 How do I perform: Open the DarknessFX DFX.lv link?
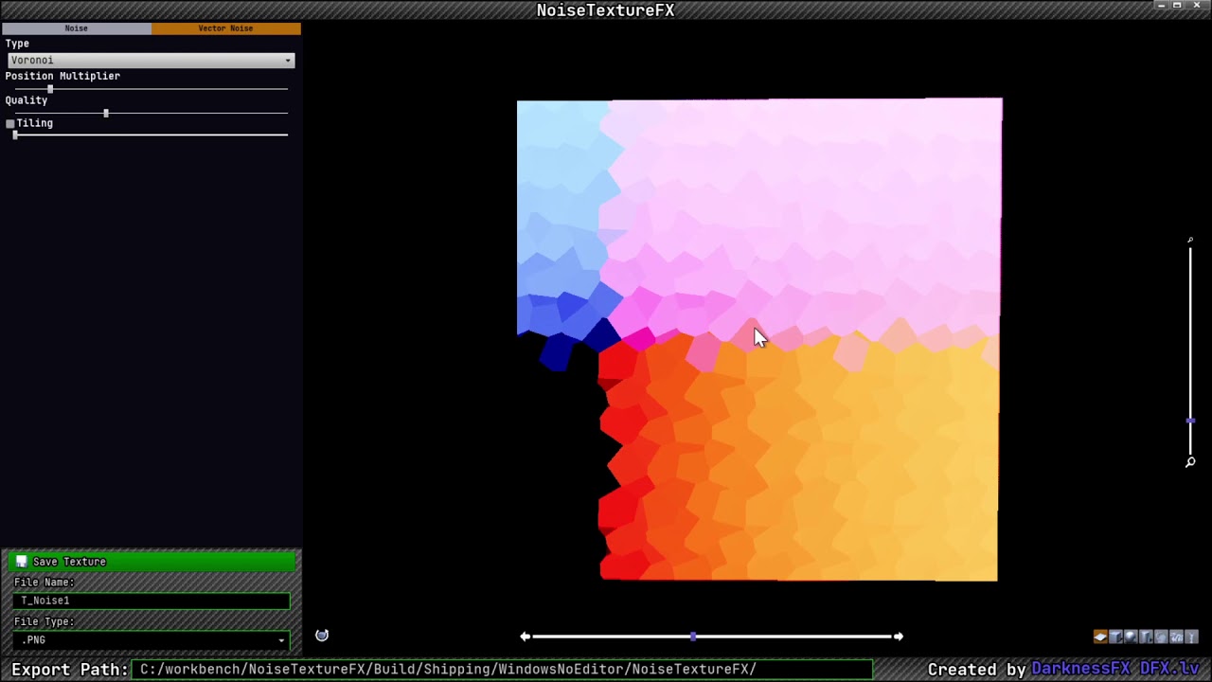coord(1114,669)
